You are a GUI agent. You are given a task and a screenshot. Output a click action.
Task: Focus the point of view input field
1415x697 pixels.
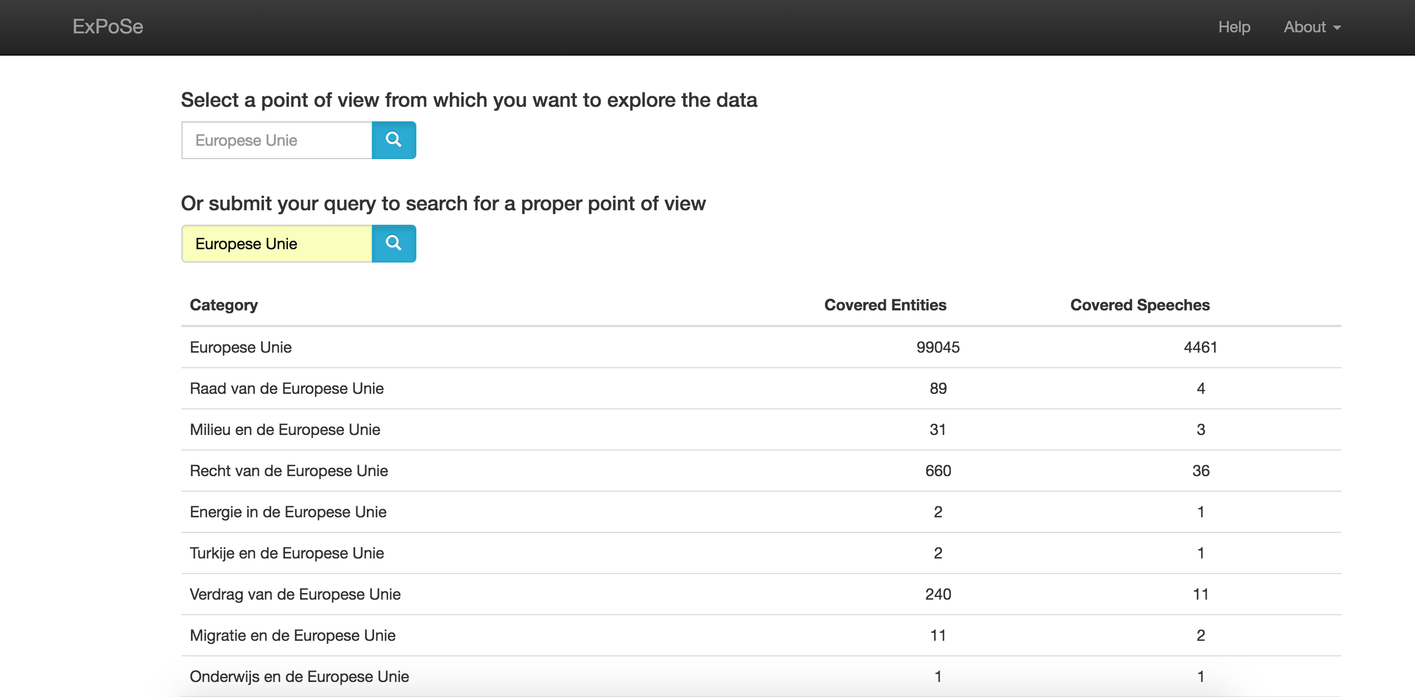(277, 140)
